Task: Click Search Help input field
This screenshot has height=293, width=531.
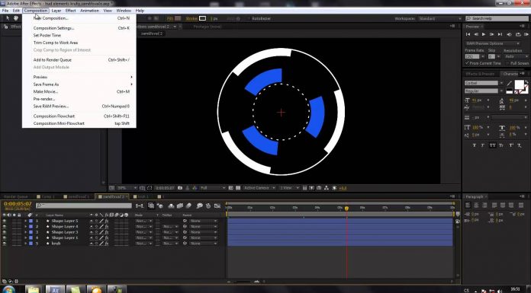Action: click(x=497, y=18)
